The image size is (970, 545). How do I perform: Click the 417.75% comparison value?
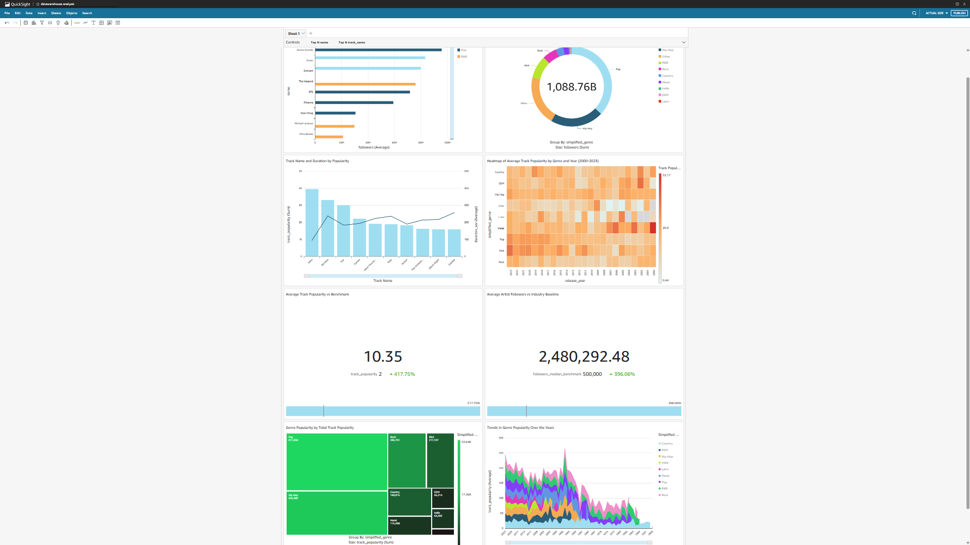(x=404, y=374)
